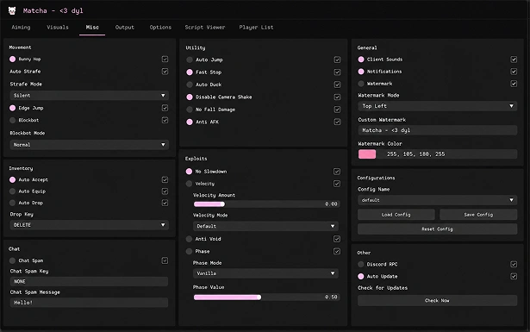Image resolution: width=530 pixels, height=332 pixels.
Task: Click the Auto Update checkbox icon
Action: (x=514, y=276)
